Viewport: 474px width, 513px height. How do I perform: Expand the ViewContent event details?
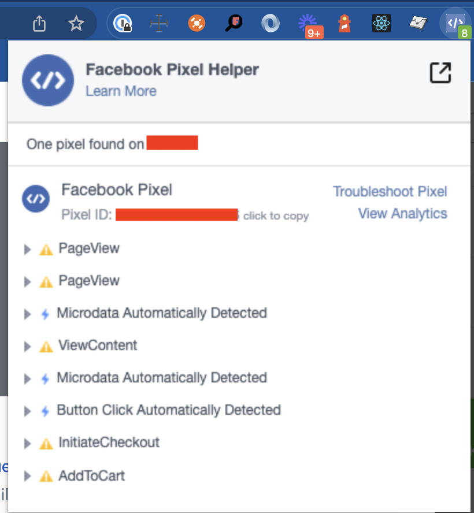coord(28,347)
